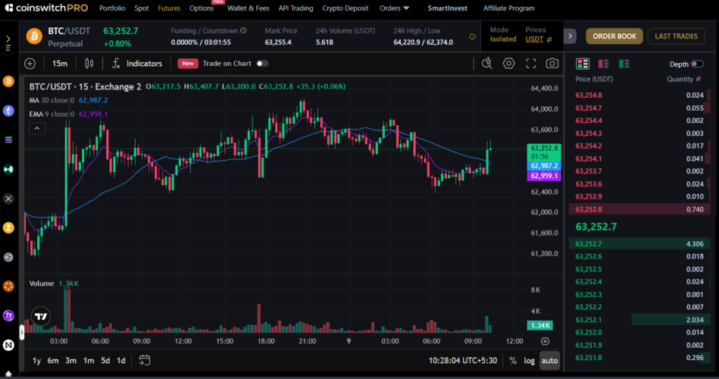719x379 pixels.
Task: Click the blue 62,987.2 MA axis label
Action: [544, 166]
